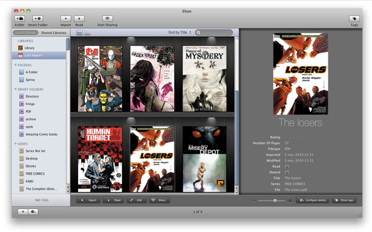Click the small thumbnail size icon
Viewport: 372px width, 232px height.
pos(254,200)
